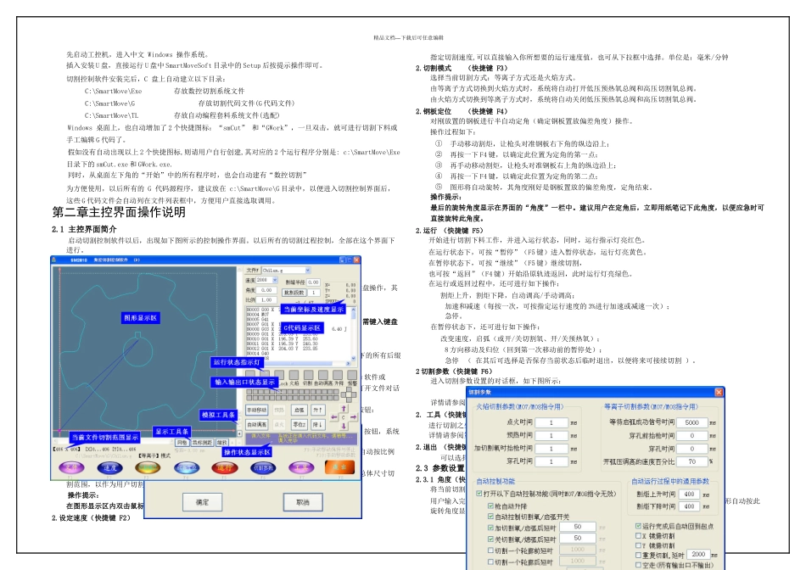
Task: Click the purple down arrow in direction pad
Action: tap(344, 426)
